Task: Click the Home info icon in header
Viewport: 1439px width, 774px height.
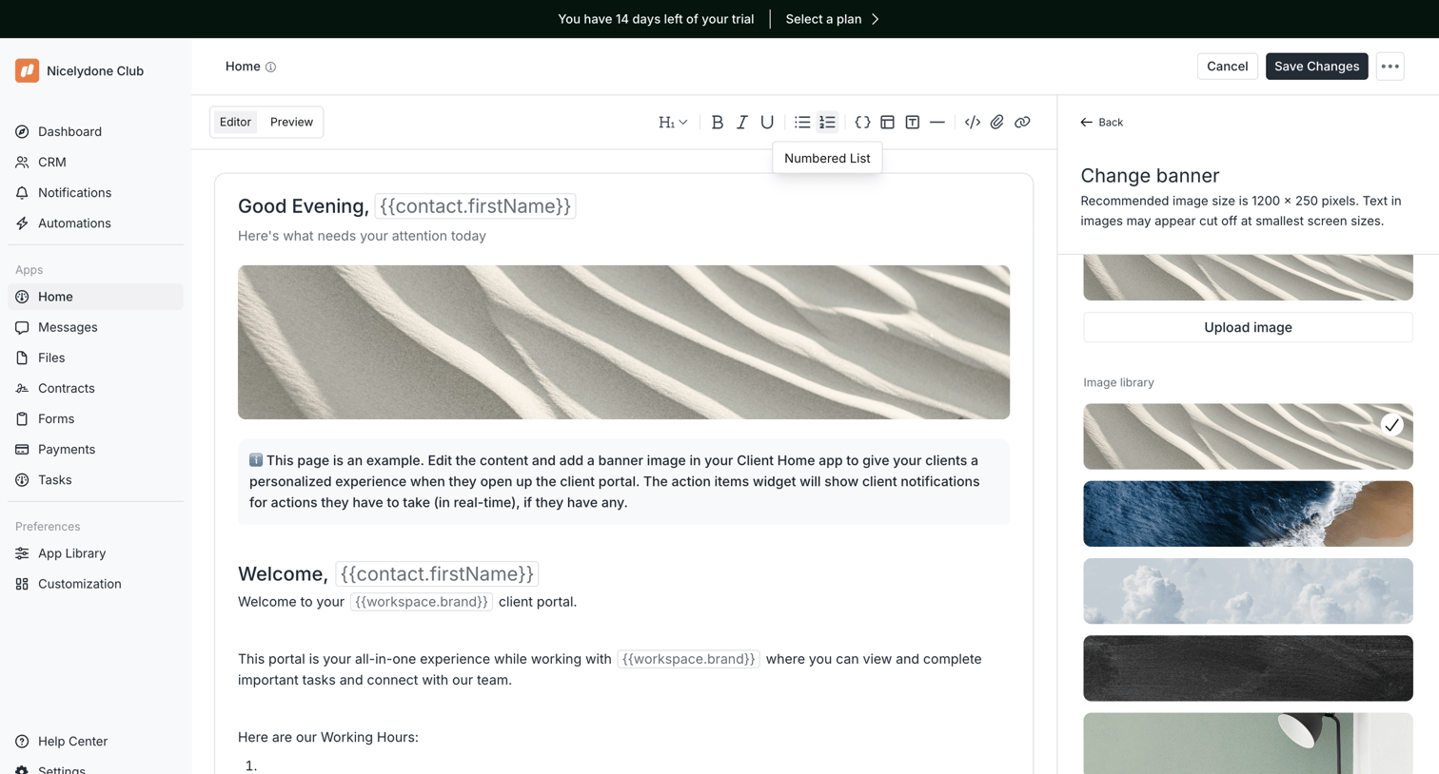Action: 270,67
